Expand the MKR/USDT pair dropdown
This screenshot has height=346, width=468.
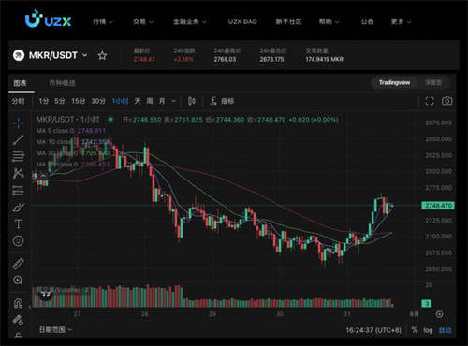[84, 55]
